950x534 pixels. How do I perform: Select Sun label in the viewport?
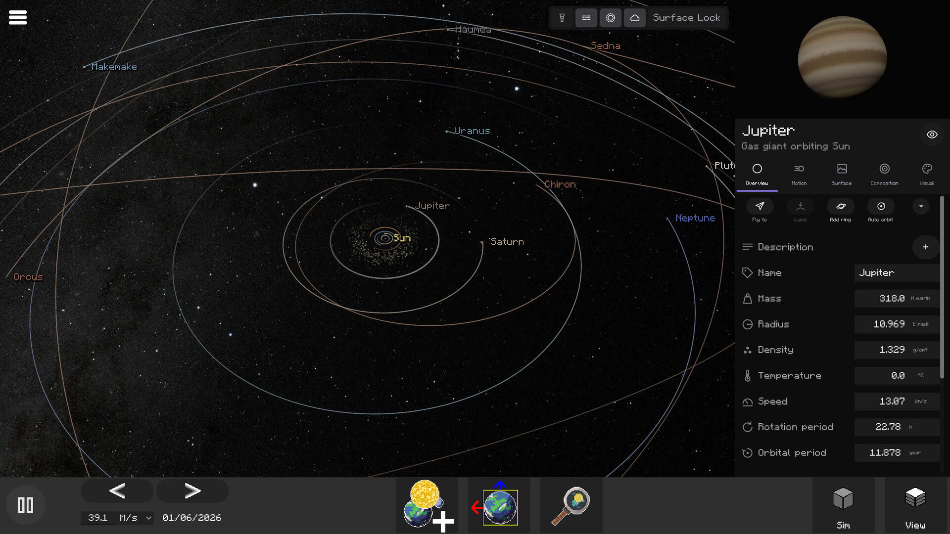(x=402, y=238)
